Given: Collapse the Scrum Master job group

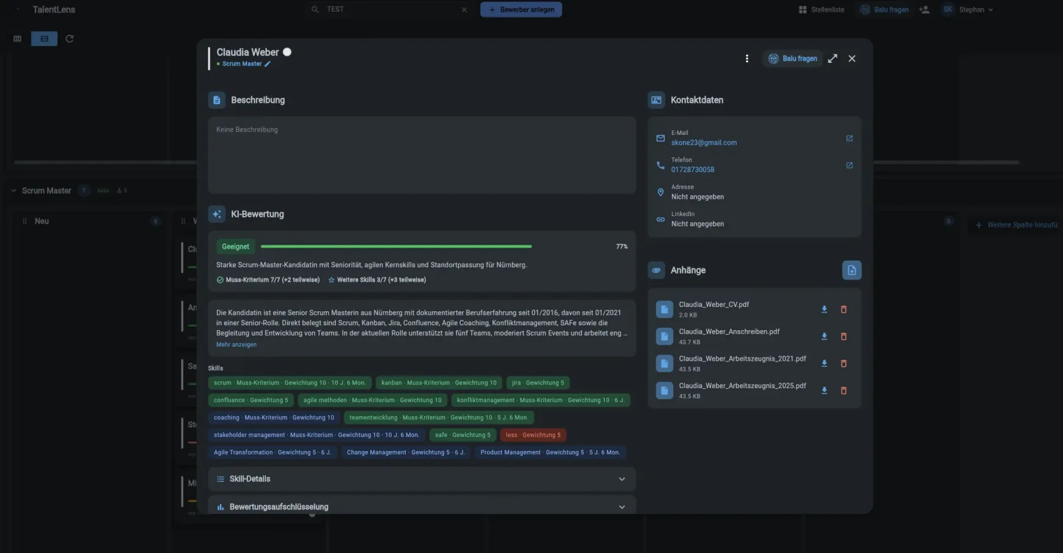Looking at the screenshot, I should click(x=13, y=190).
